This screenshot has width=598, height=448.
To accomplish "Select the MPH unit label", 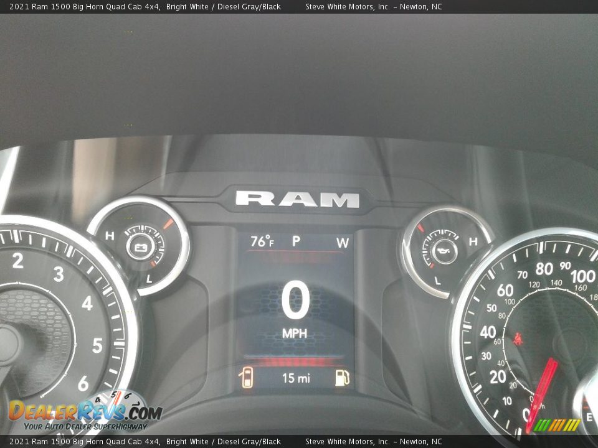I will [x=295, y=334].
